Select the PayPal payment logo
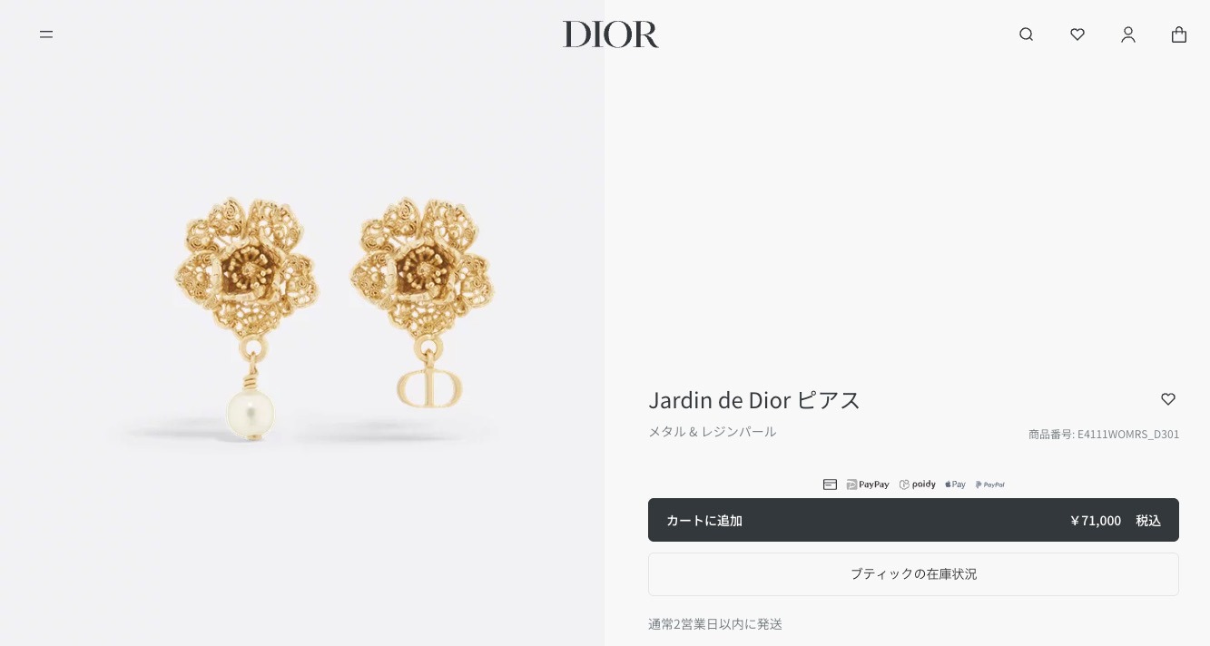1210x646 pixels. pyautogui.click(x=990, y=484)
